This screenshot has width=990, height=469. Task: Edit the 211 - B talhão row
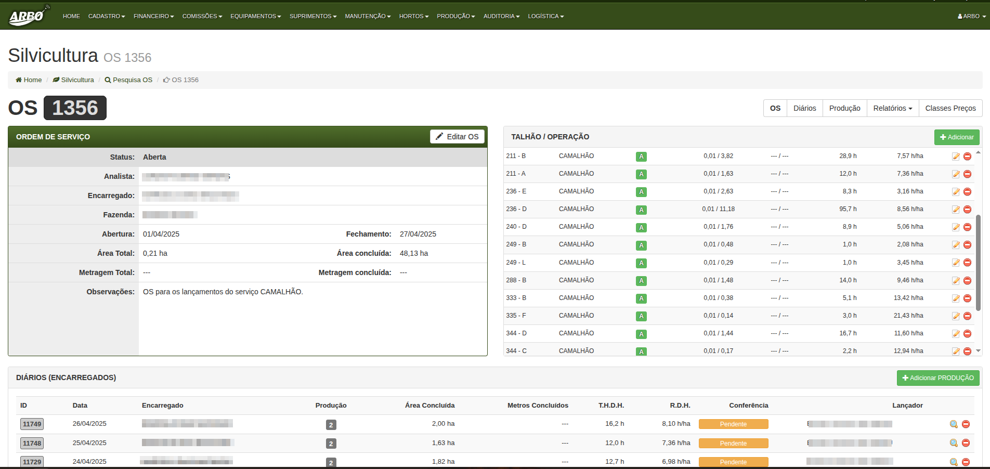coord(956,157)
